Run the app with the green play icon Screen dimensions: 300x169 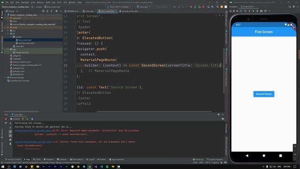[175, 7]
